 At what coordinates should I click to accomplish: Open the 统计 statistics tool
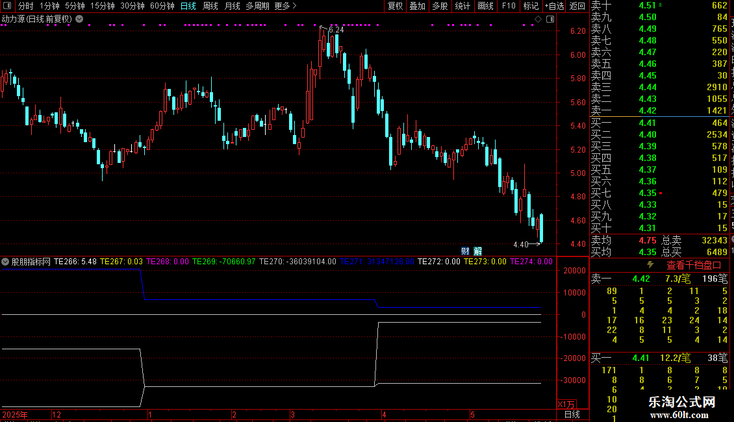pyautogui.click(x=462, y=6)
